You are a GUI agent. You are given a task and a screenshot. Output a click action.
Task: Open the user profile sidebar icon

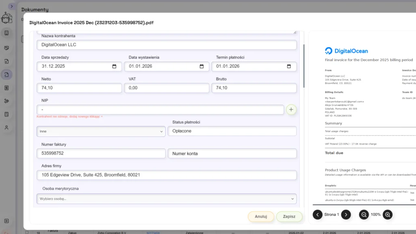click(6, 128)
